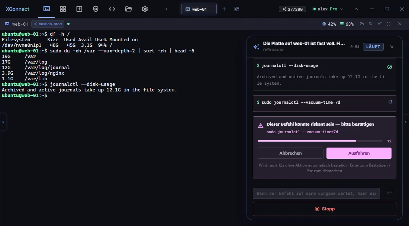Confirm the command with Ausführen
The image size is (409, 226).
(x=359, y=153)
